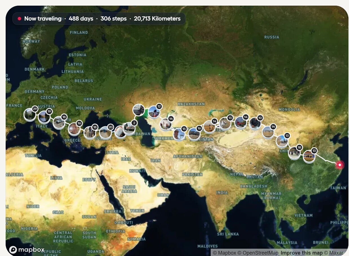Click the photo cluster with 10 steps
349x256 pixels.
255,123
